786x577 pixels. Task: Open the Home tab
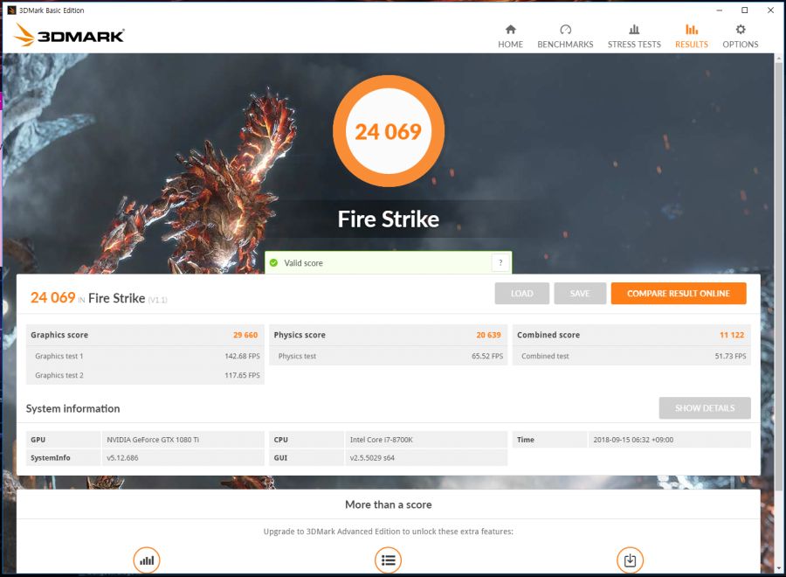pos(510,37)
